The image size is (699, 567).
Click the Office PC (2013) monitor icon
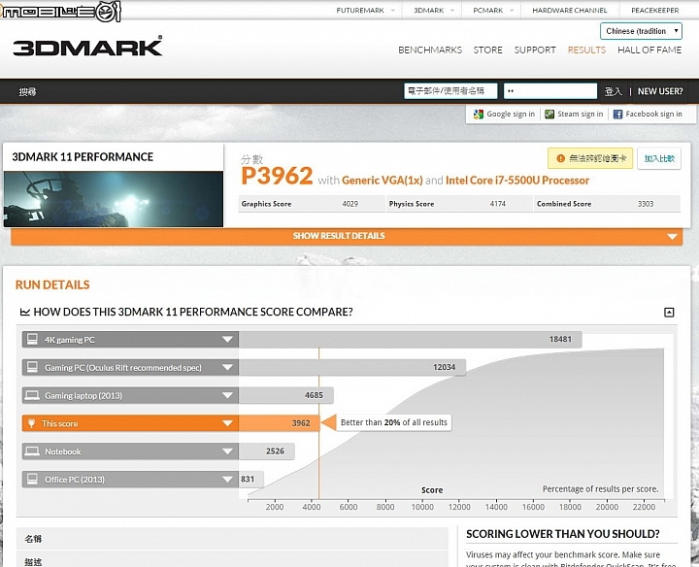point(32,480)
